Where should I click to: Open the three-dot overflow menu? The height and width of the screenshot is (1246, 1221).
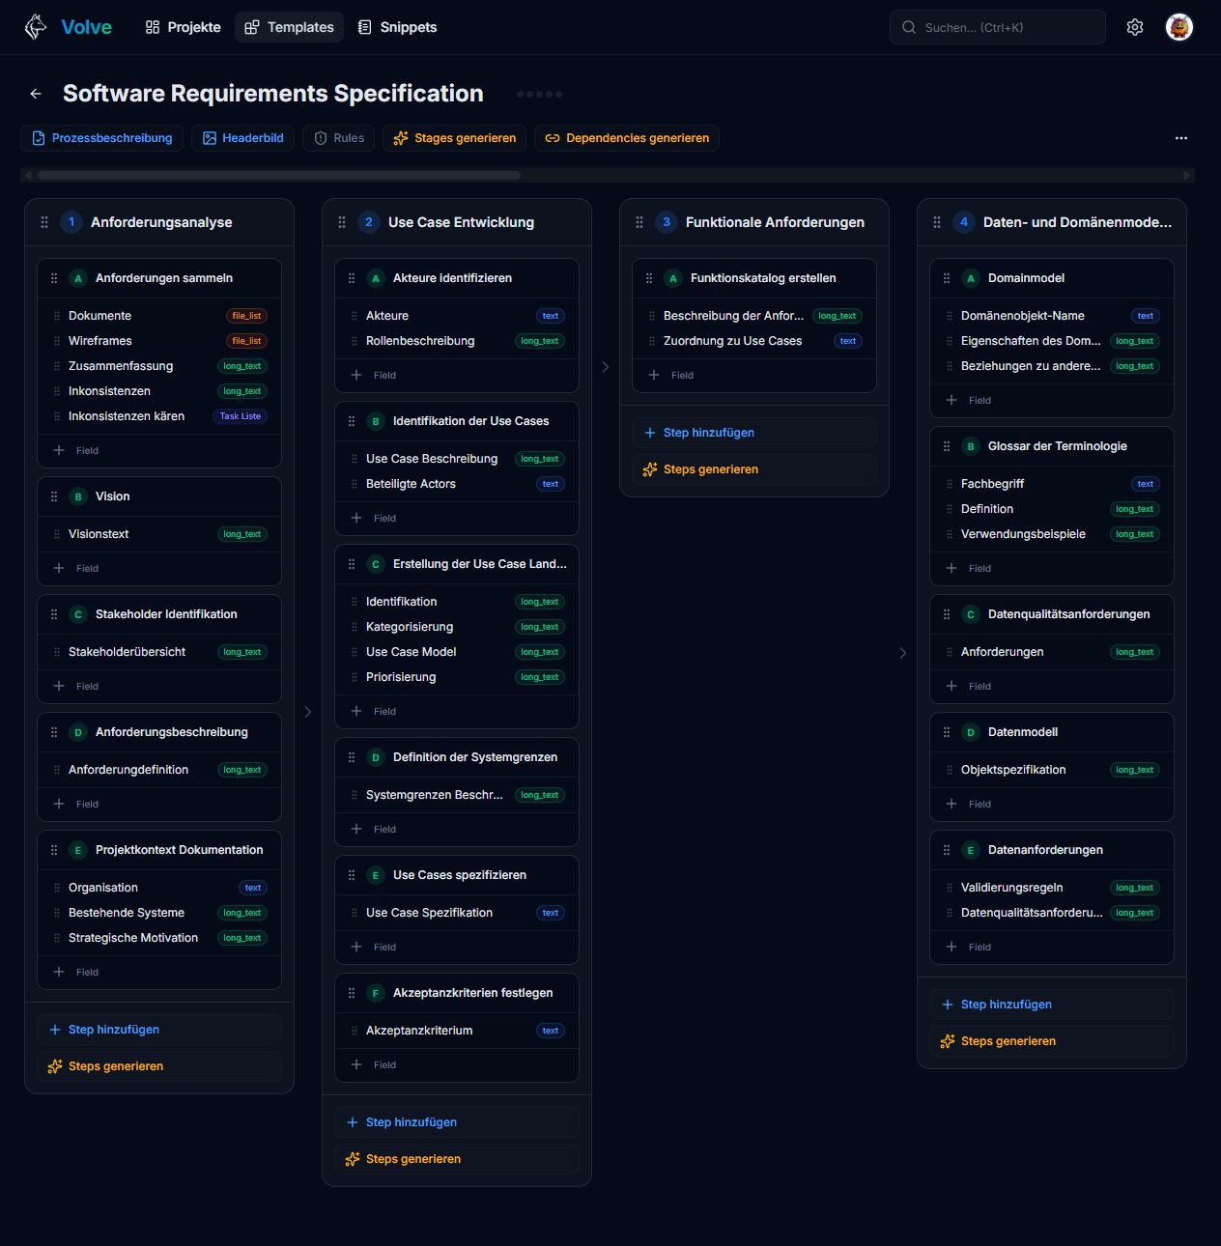(x=1180, y=138)
